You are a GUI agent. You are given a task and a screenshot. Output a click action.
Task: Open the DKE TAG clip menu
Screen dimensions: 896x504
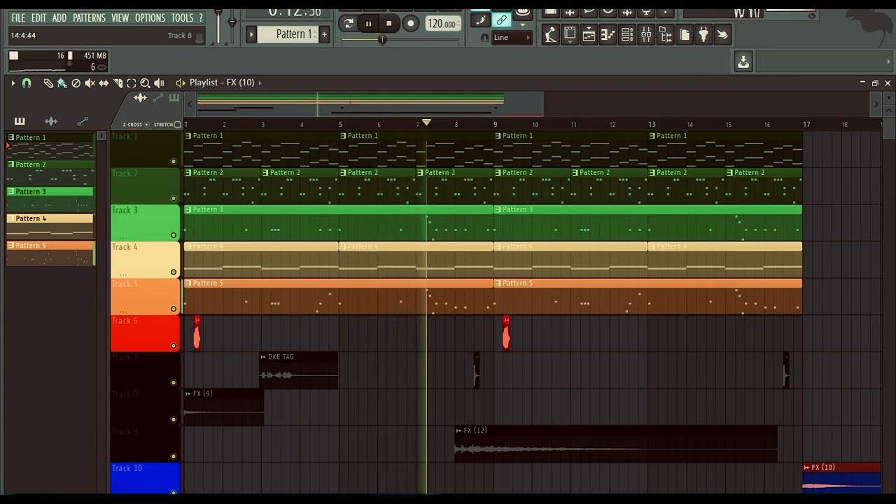(263, 357)
